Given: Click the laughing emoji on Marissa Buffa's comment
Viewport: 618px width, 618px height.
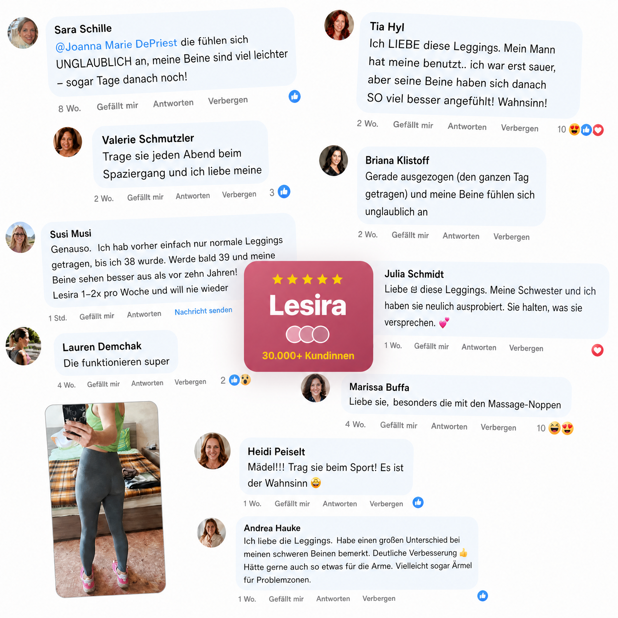Looking at the screenshot, I should click(x=554, y=428).
